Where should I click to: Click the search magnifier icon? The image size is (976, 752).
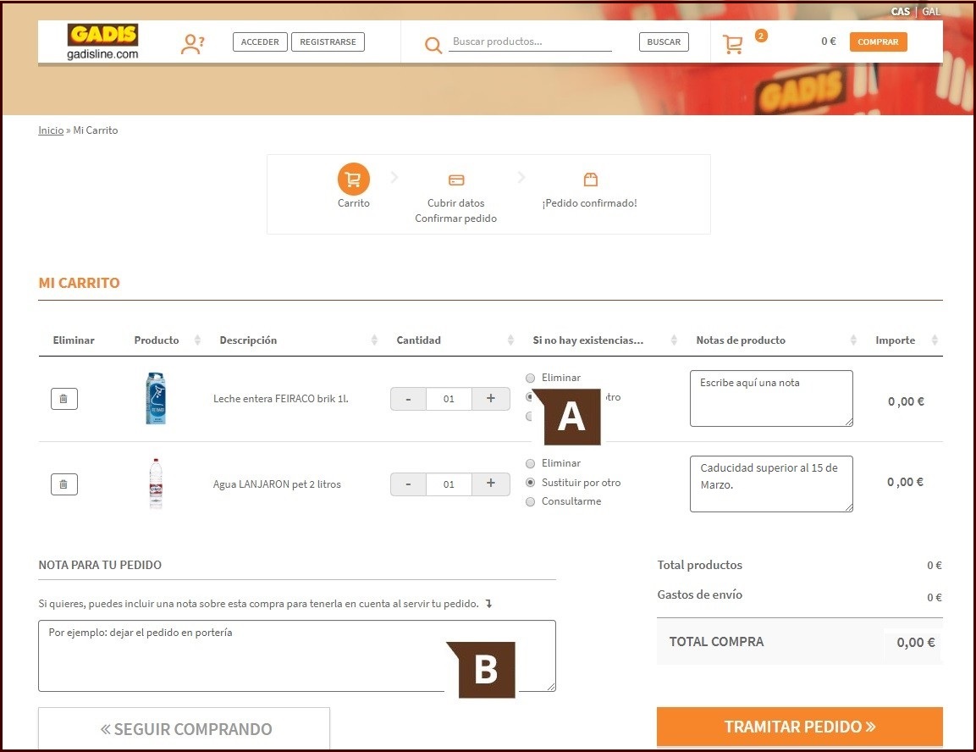click(x=433, y=45)
